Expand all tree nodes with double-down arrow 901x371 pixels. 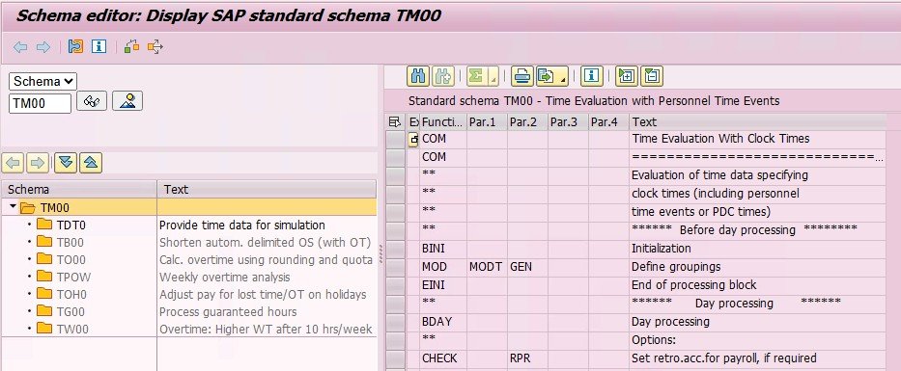[66, 164]
